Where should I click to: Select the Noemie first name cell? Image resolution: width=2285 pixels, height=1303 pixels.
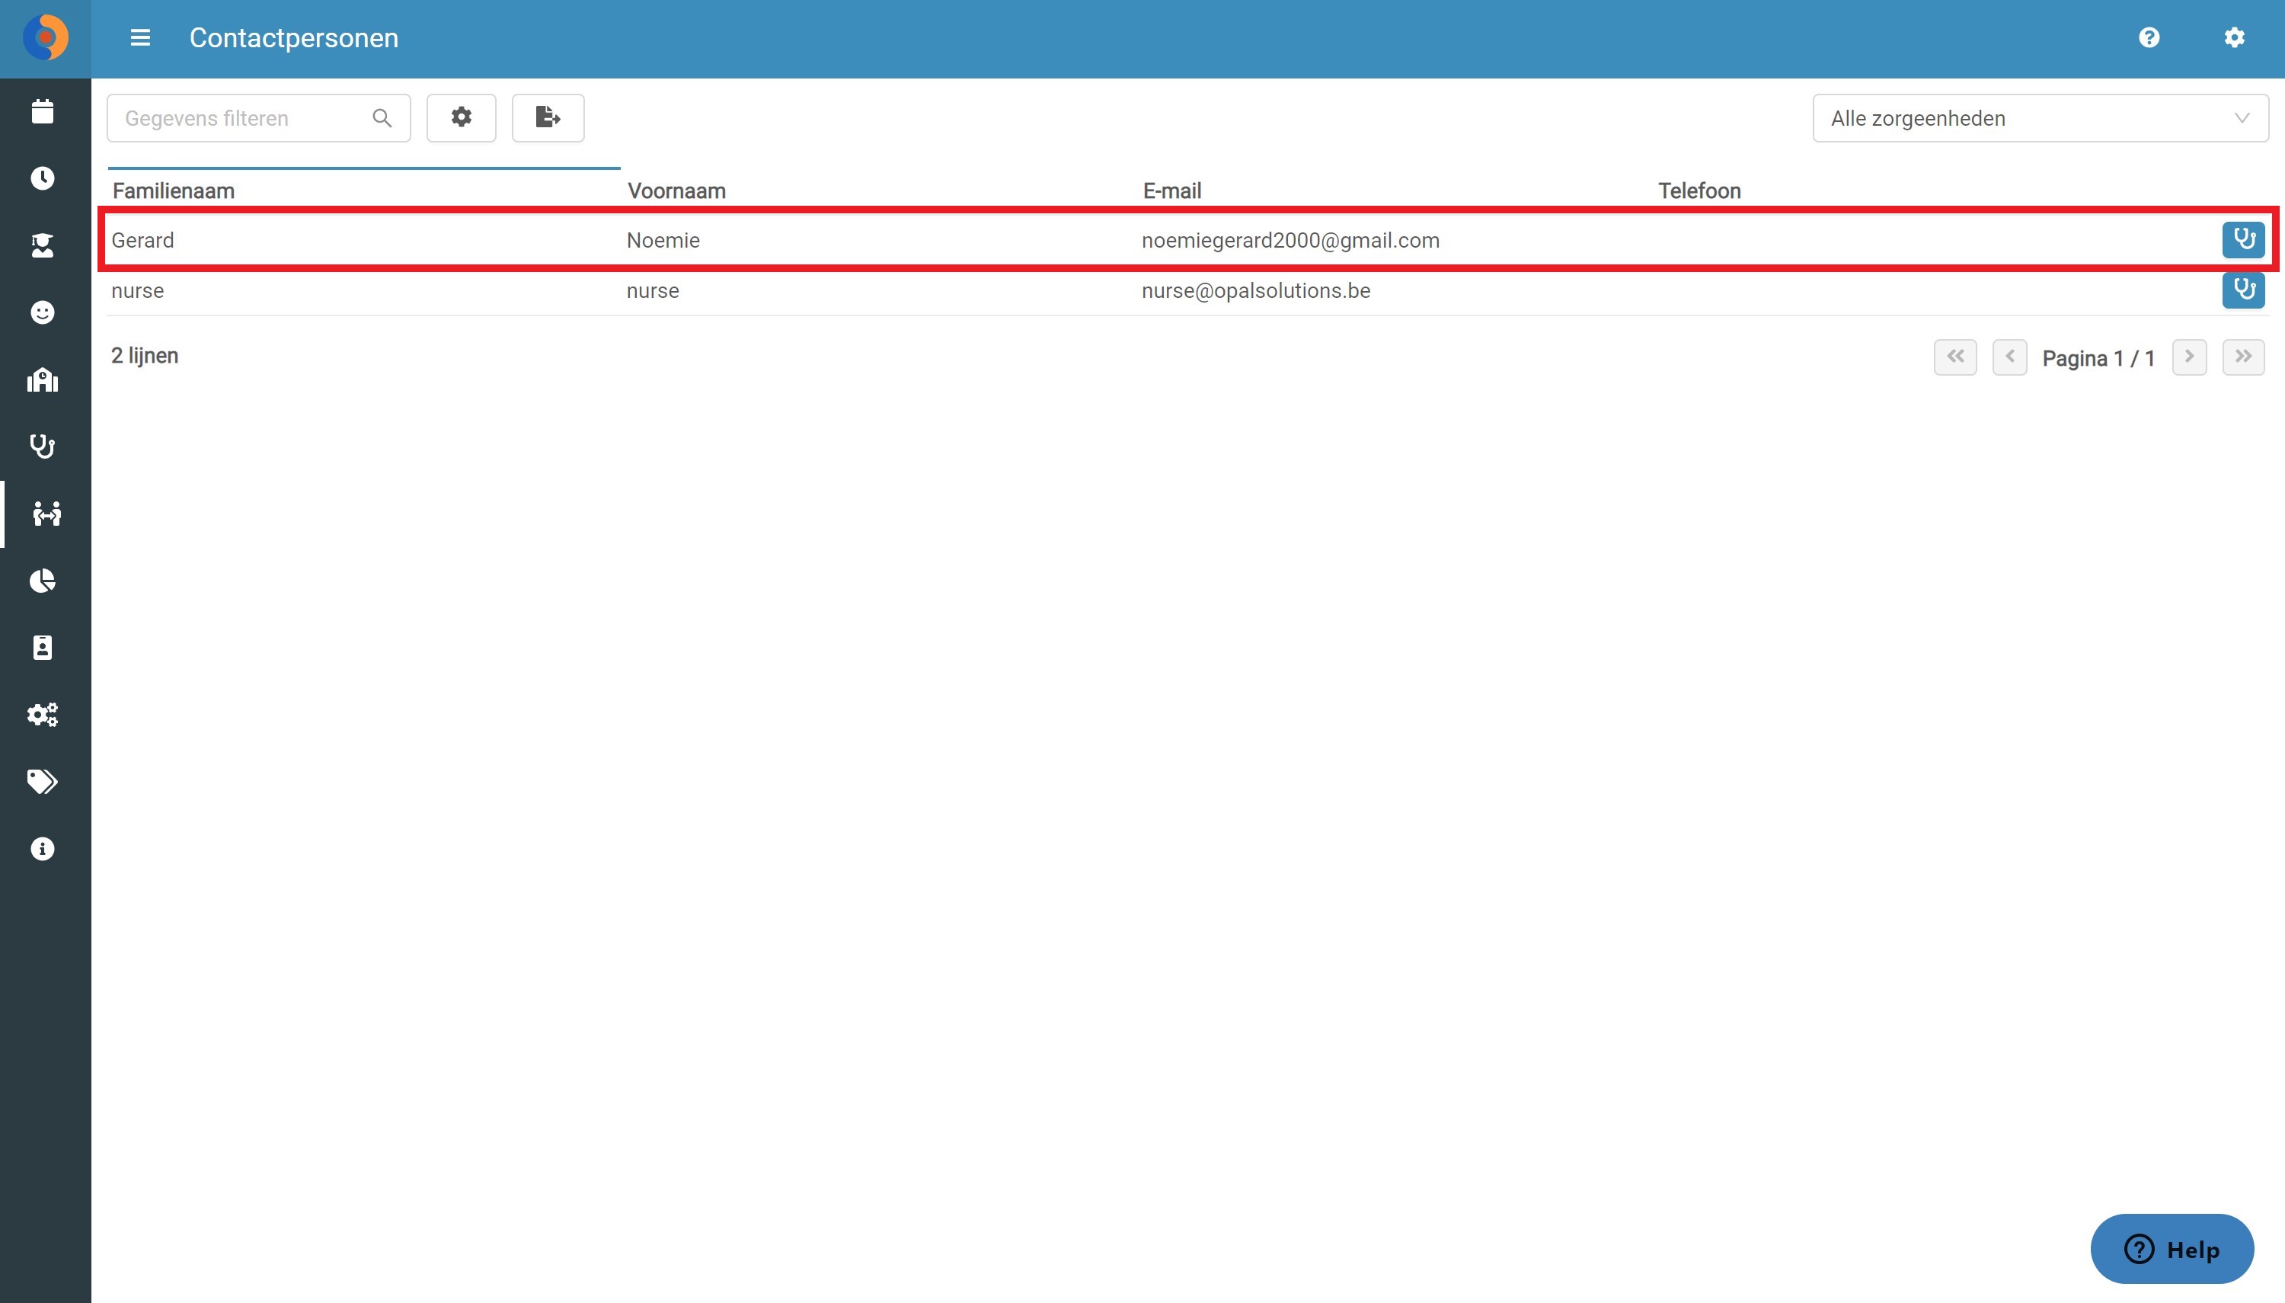point(663,241)
